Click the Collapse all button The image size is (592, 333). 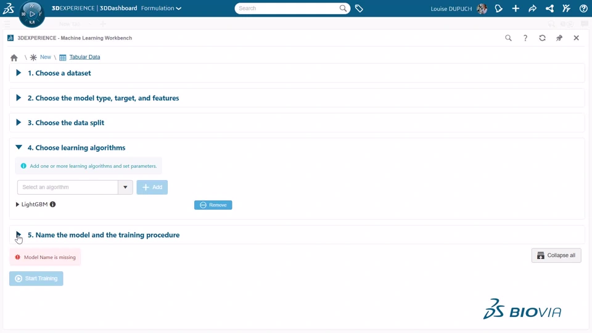point(556,255)
